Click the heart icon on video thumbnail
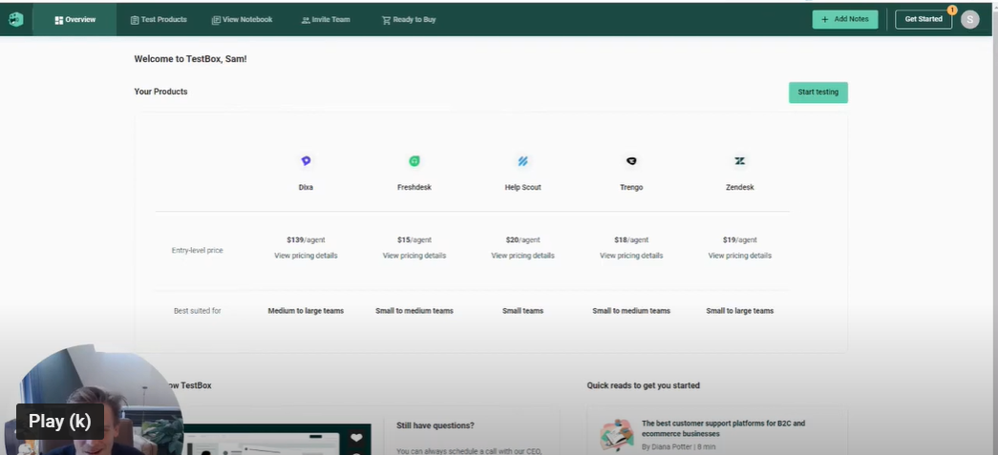 pyautogui.click(x=356, y=438)
